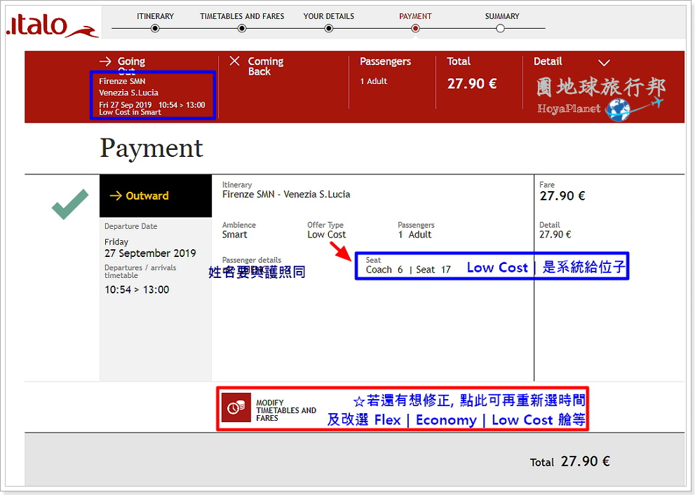This screenshot has height=495, width=695.
Task: Click the 'Low Cost' offer type value
Action: pyautogui.click(x=327, y=235)
